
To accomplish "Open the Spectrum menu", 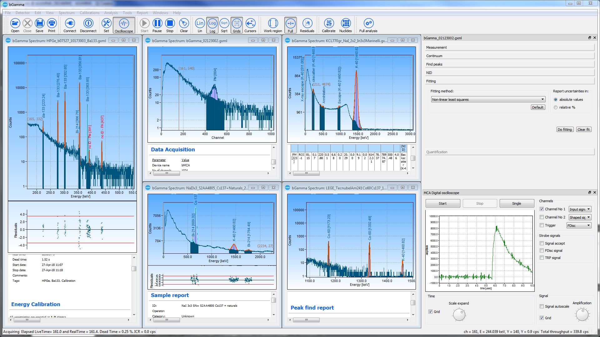I will click(x=67, y=13).
